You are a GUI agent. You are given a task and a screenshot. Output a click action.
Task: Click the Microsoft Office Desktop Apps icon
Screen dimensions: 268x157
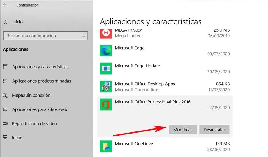[x=106, y=87]
